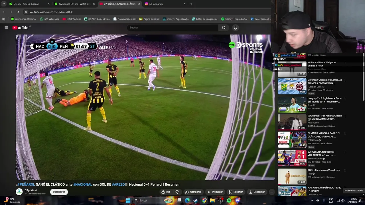Image resolution: width=365 pixels, height=205 pixels.
Task: Play the Arcangel Por Amar A Ciegas thumbnail
Action: (292, 122)
